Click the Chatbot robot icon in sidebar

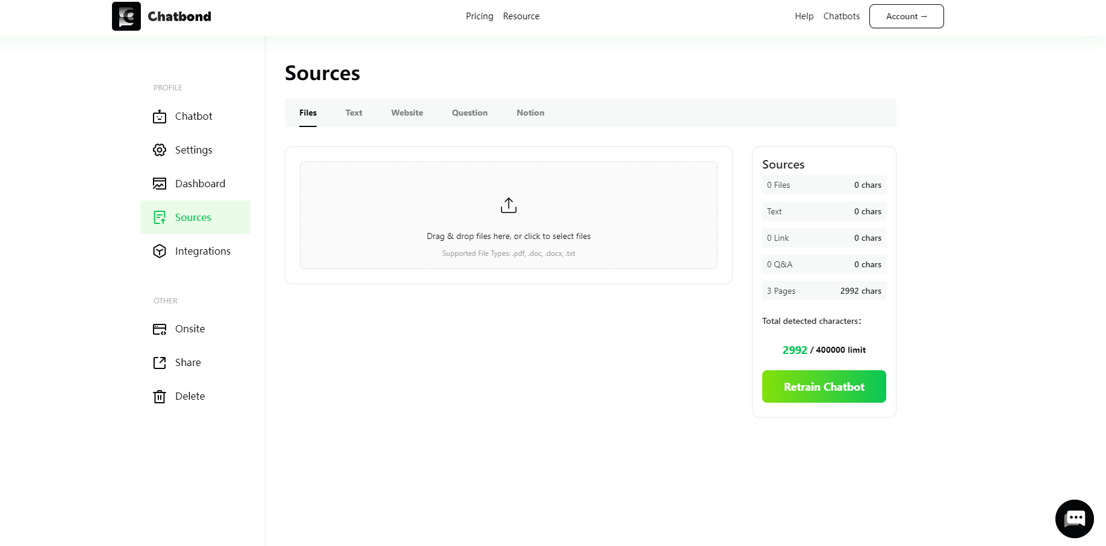click(160, 116)
